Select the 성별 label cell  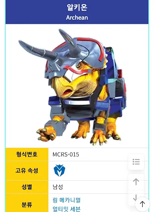[27, 187]
